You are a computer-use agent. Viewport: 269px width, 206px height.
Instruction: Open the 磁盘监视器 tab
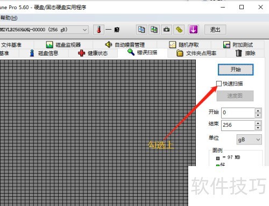[x=63, y=45]
